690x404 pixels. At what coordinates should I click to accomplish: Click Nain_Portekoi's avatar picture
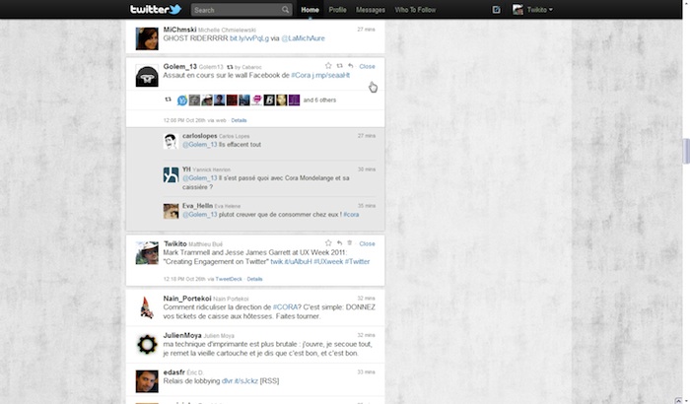tap(147, 306)
